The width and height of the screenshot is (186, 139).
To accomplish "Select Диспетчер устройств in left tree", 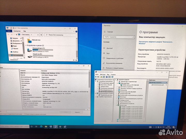I will (x=105, y=92).
